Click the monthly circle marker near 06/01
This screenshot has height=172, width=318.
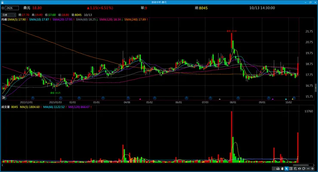click(187, 98)
